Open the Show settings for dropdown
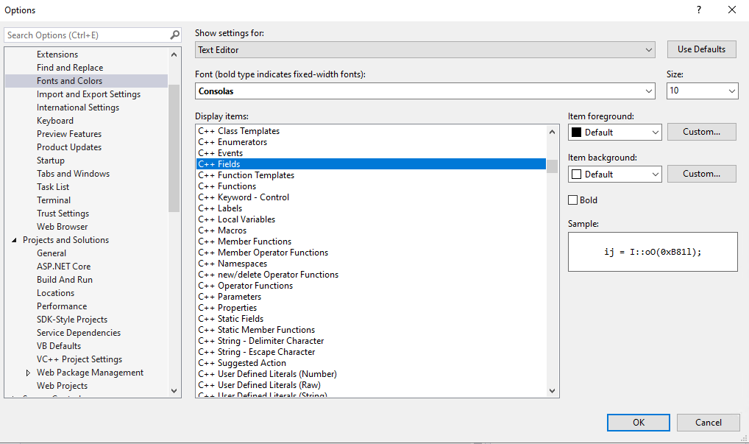The width and height of the screenshot is (749, 444). pyautogui.click(x=425, y=50)
